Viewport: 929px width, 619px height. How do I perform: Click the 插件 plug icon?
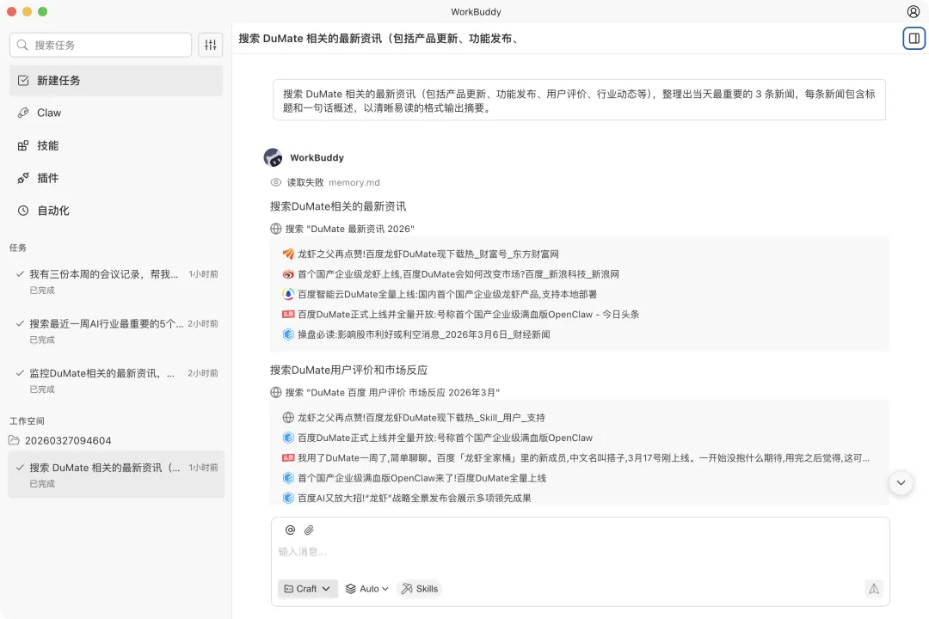[23, 178]
